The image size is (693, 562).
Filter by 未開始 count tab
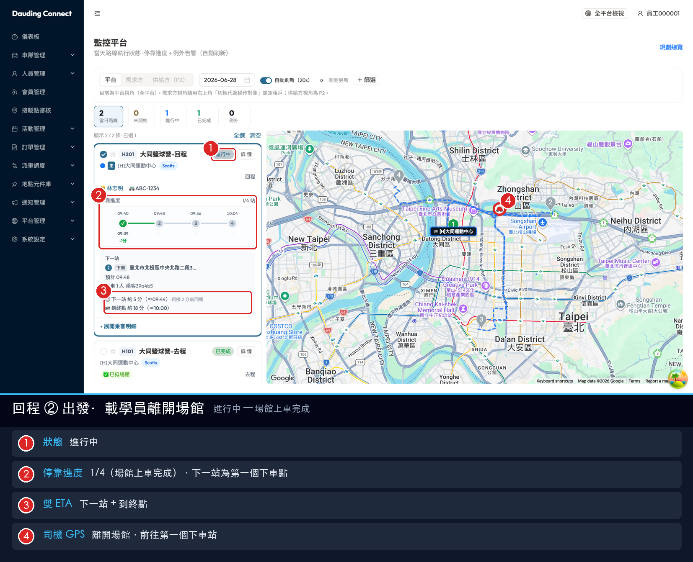(x=141, y=116)
